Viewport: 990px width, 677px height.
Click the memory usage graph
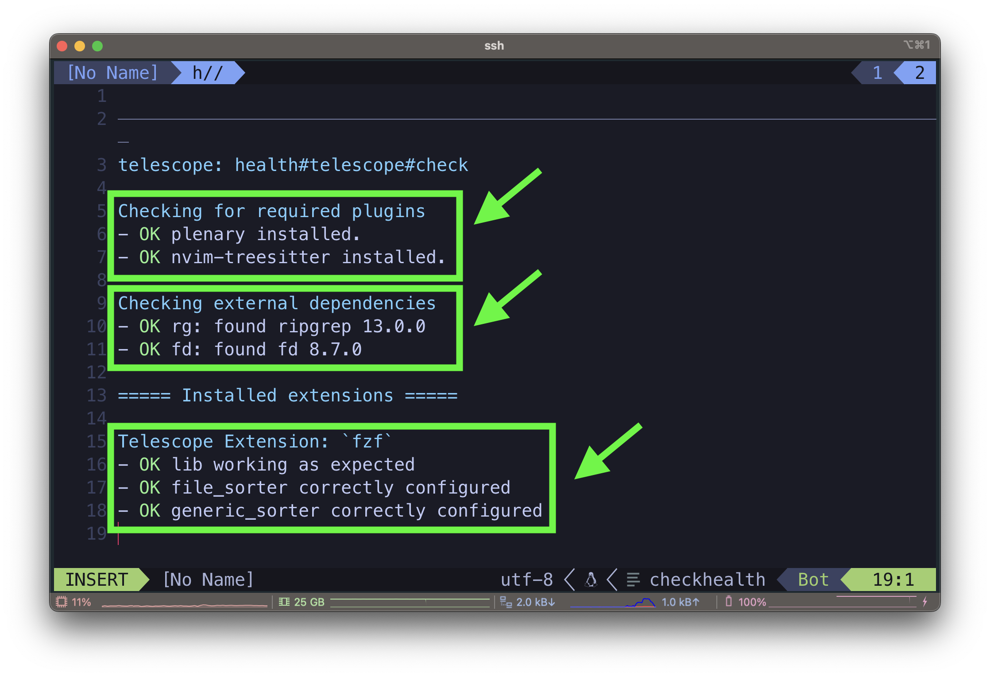[410, 603]
